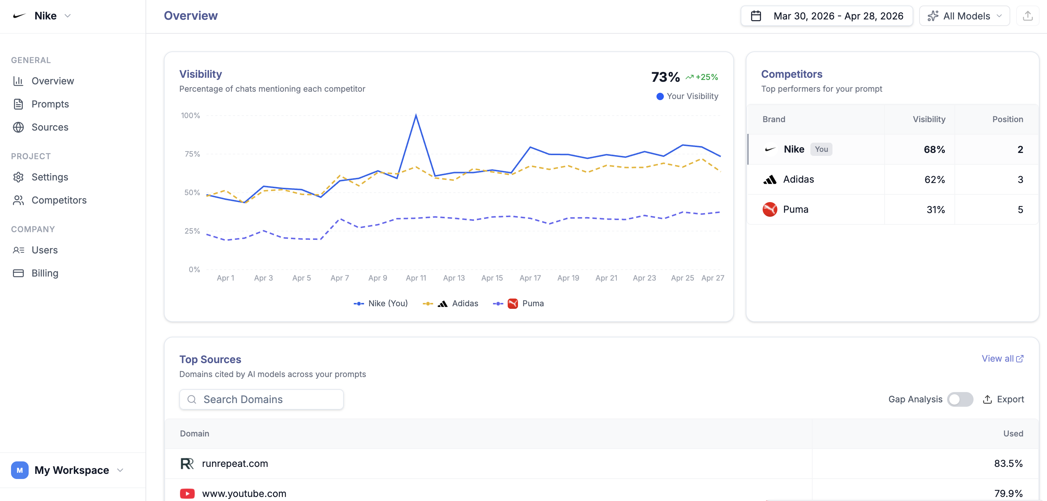Open the View all sources link

click(x=1002, y=359)
